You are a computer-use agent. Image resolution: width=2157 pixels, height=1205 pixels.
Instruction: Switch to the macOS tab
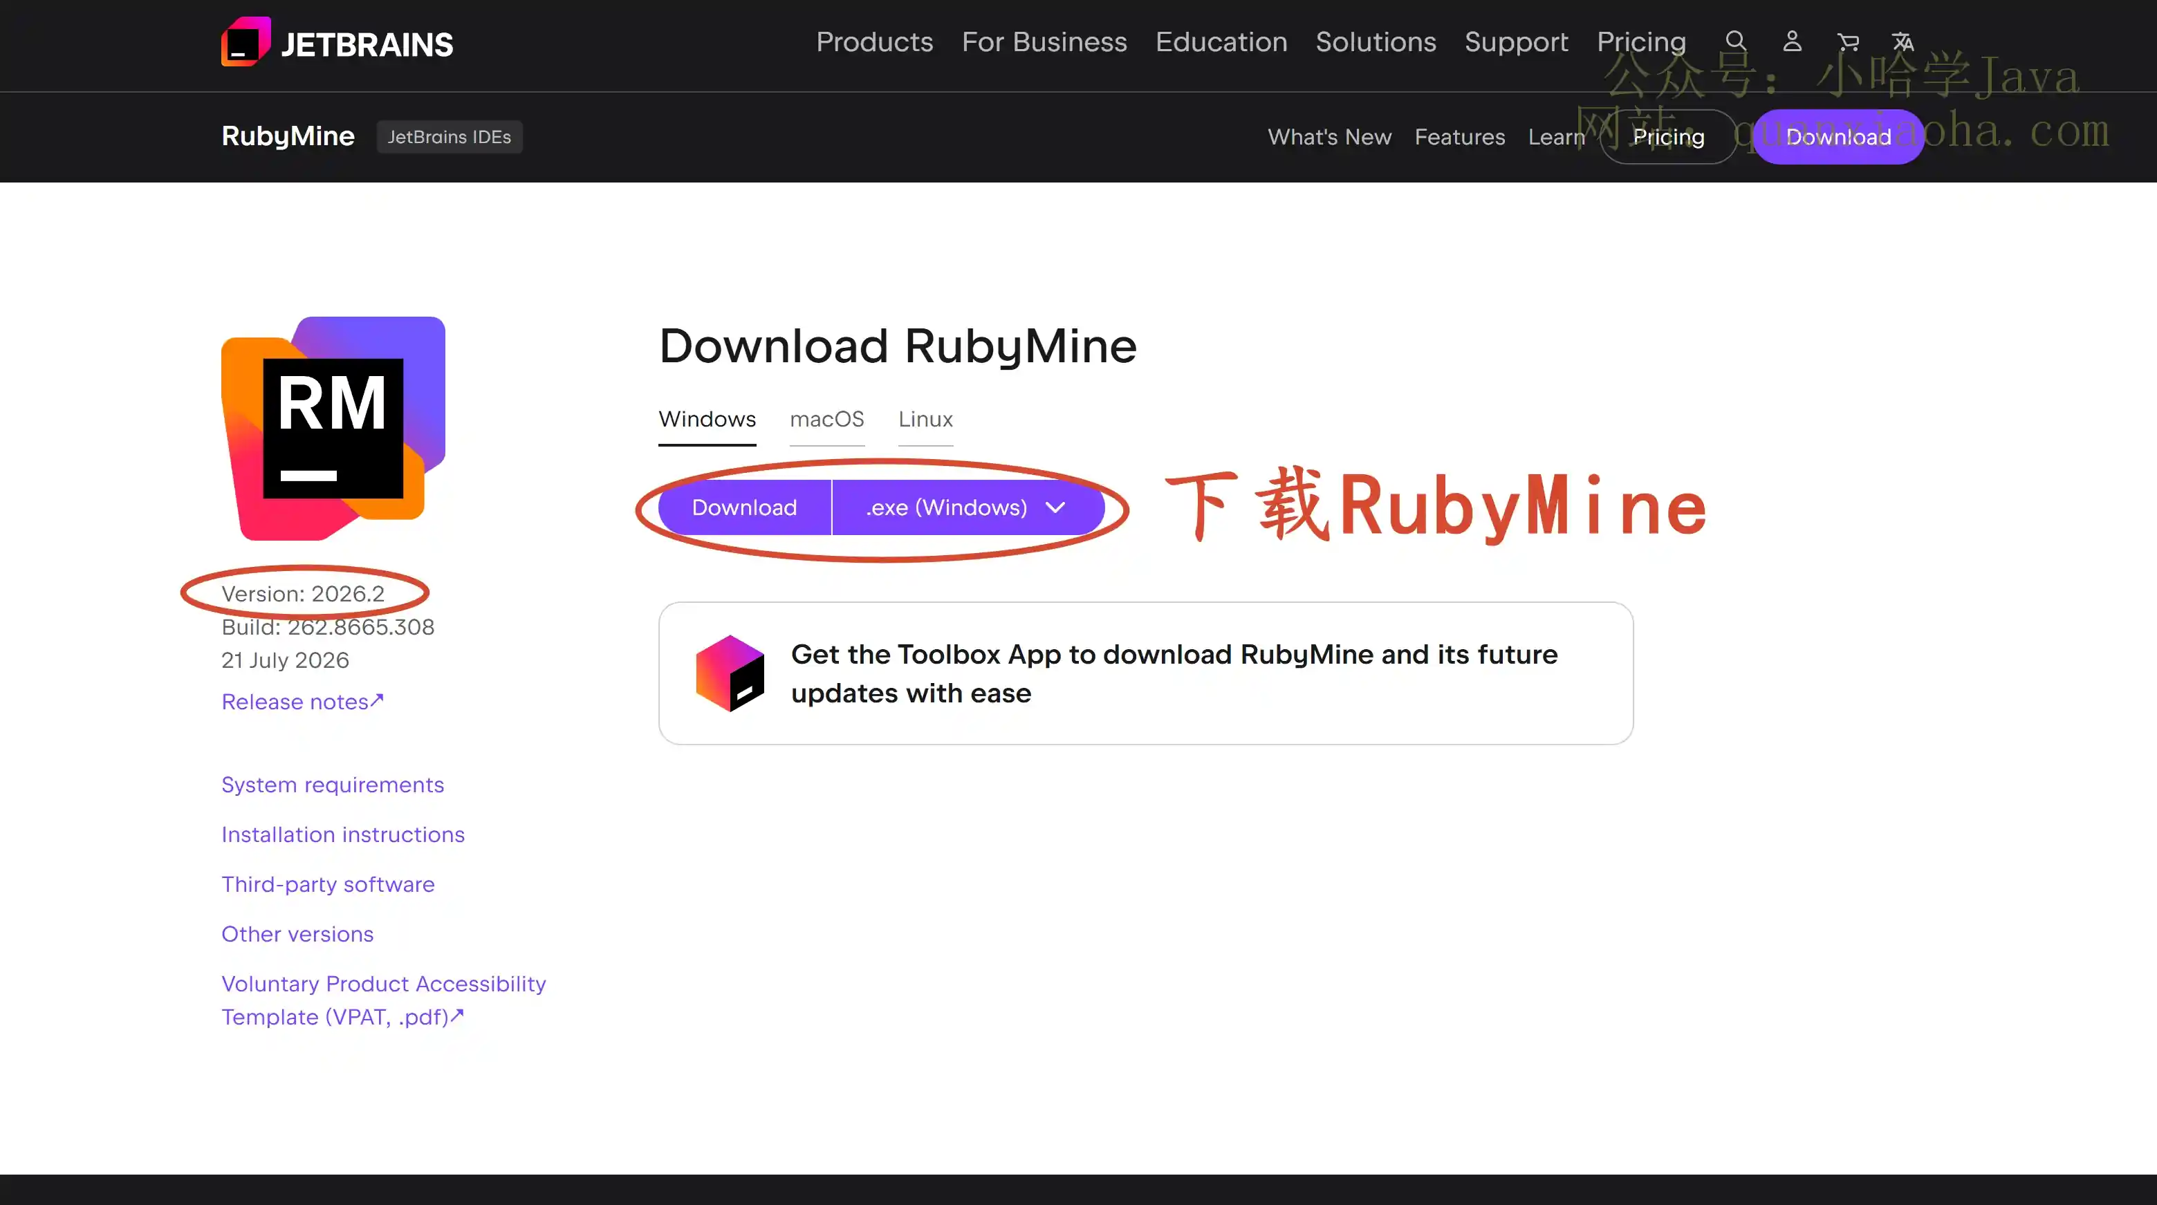point(826,419)
